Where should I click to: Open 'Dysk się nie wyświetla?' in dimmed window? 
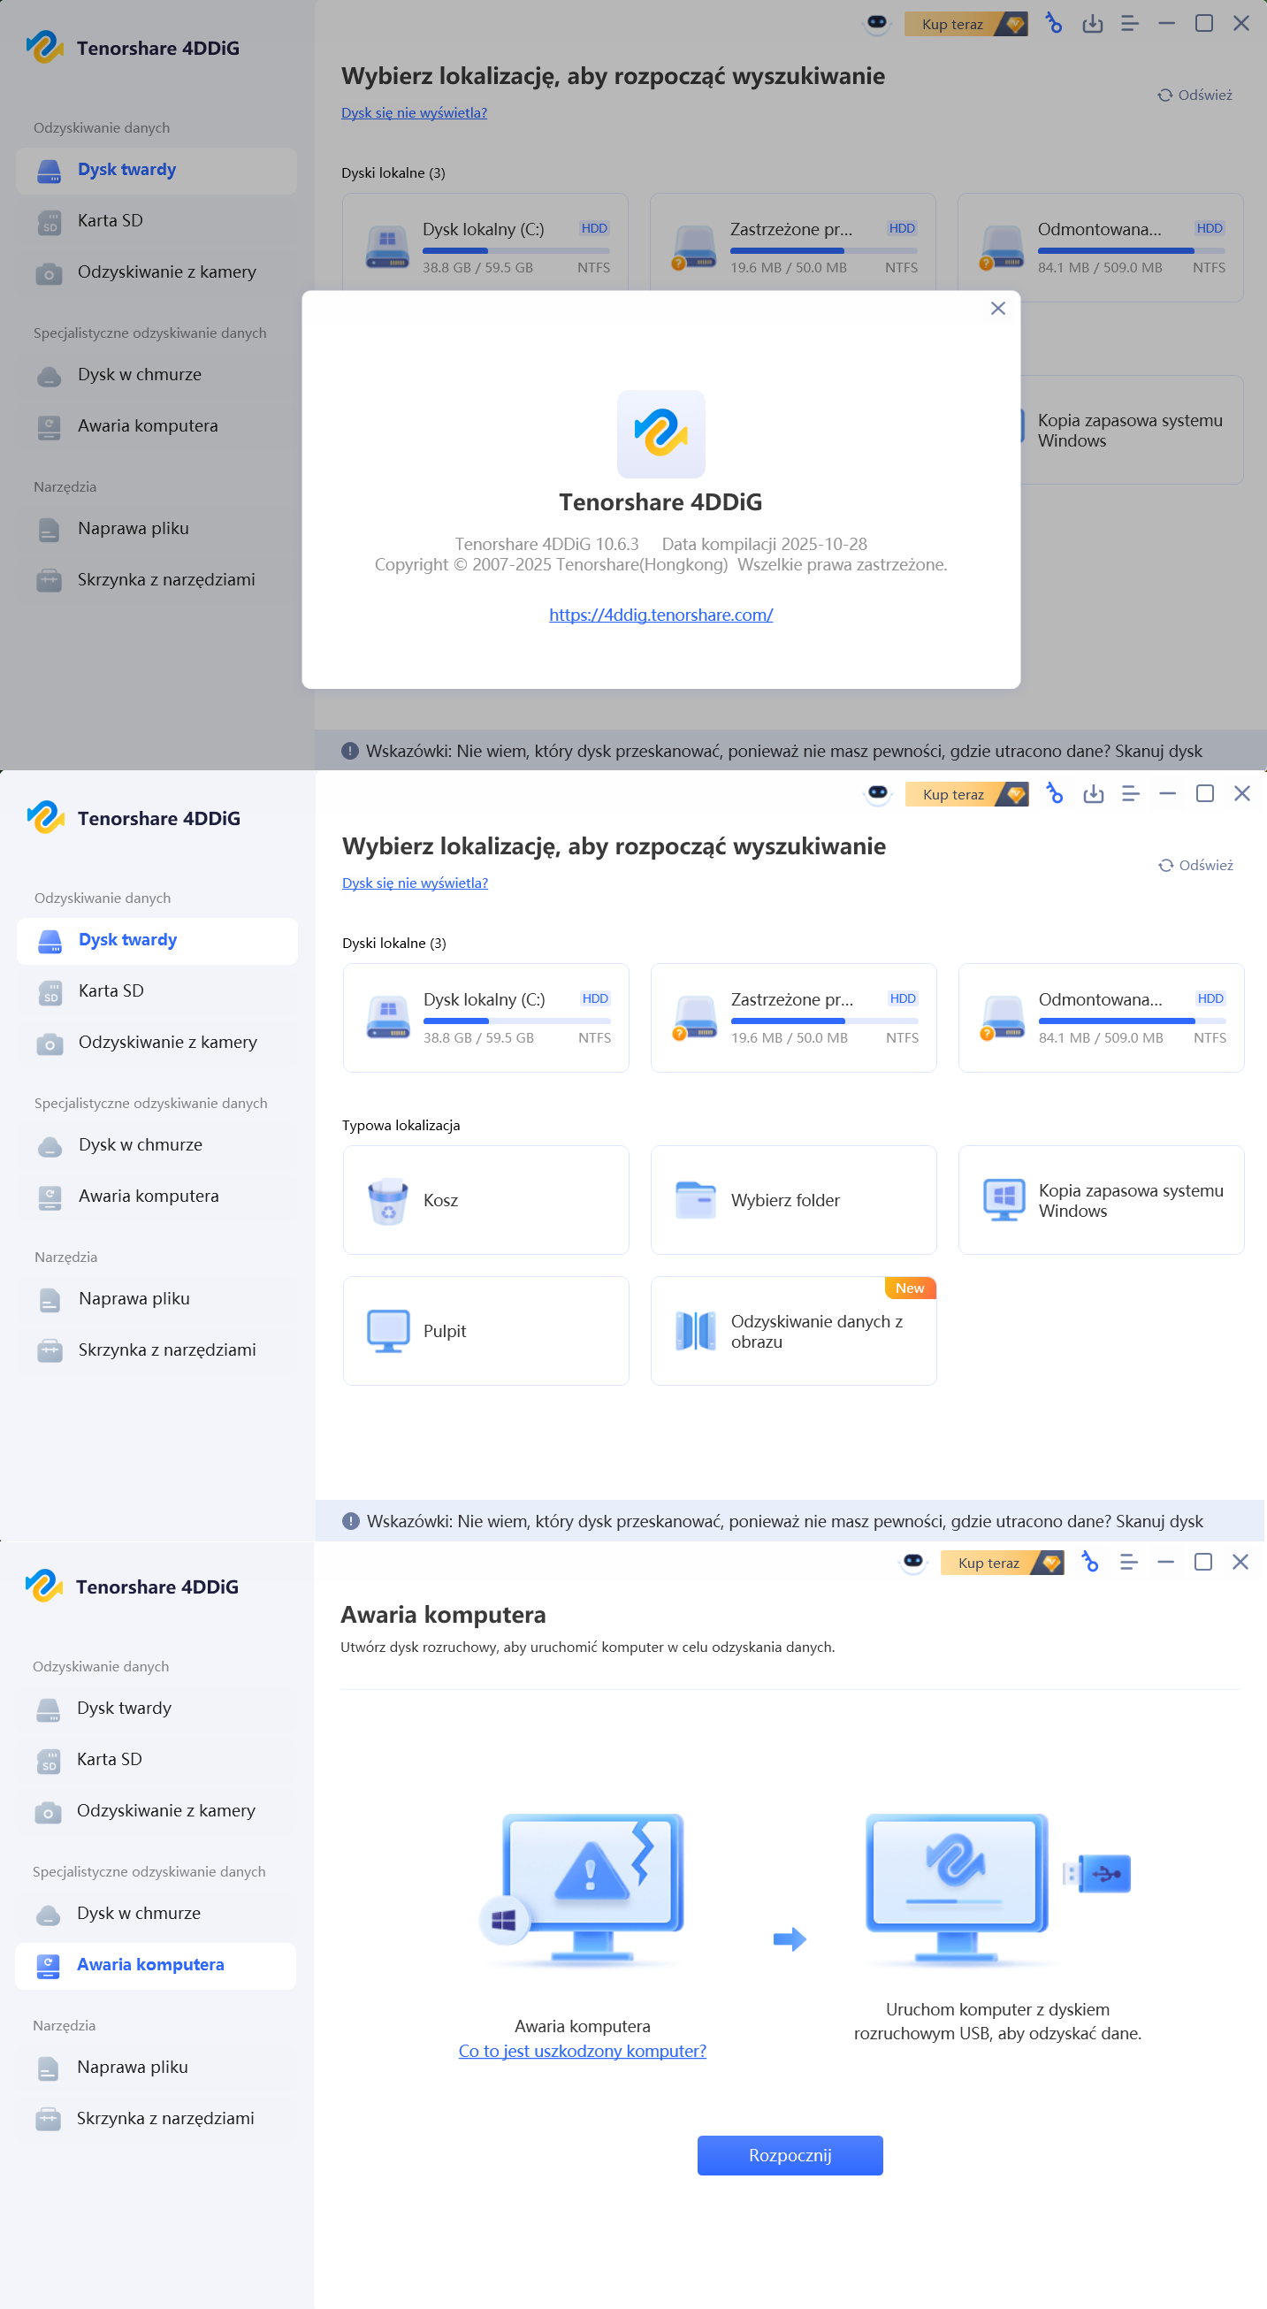click(414, 113)
